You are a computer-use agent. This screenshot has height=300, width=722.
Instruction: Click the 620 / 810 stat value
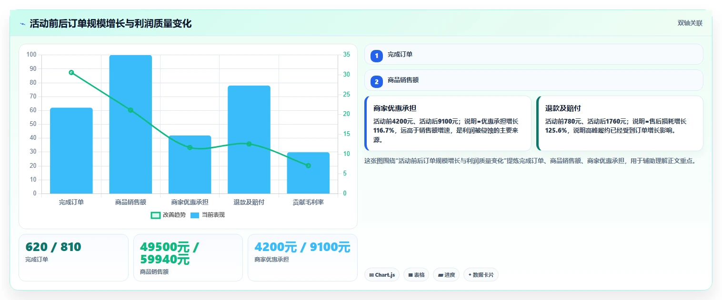[x=53, y=247]
